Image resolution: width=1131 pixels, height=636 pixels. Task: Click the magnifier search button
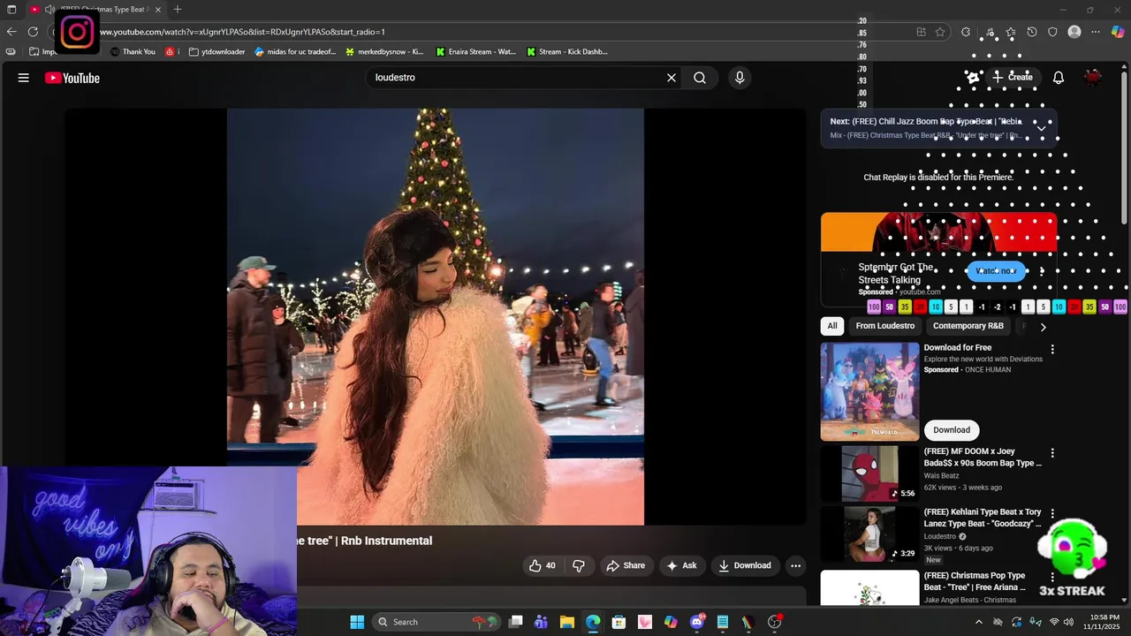pos(700,78)
